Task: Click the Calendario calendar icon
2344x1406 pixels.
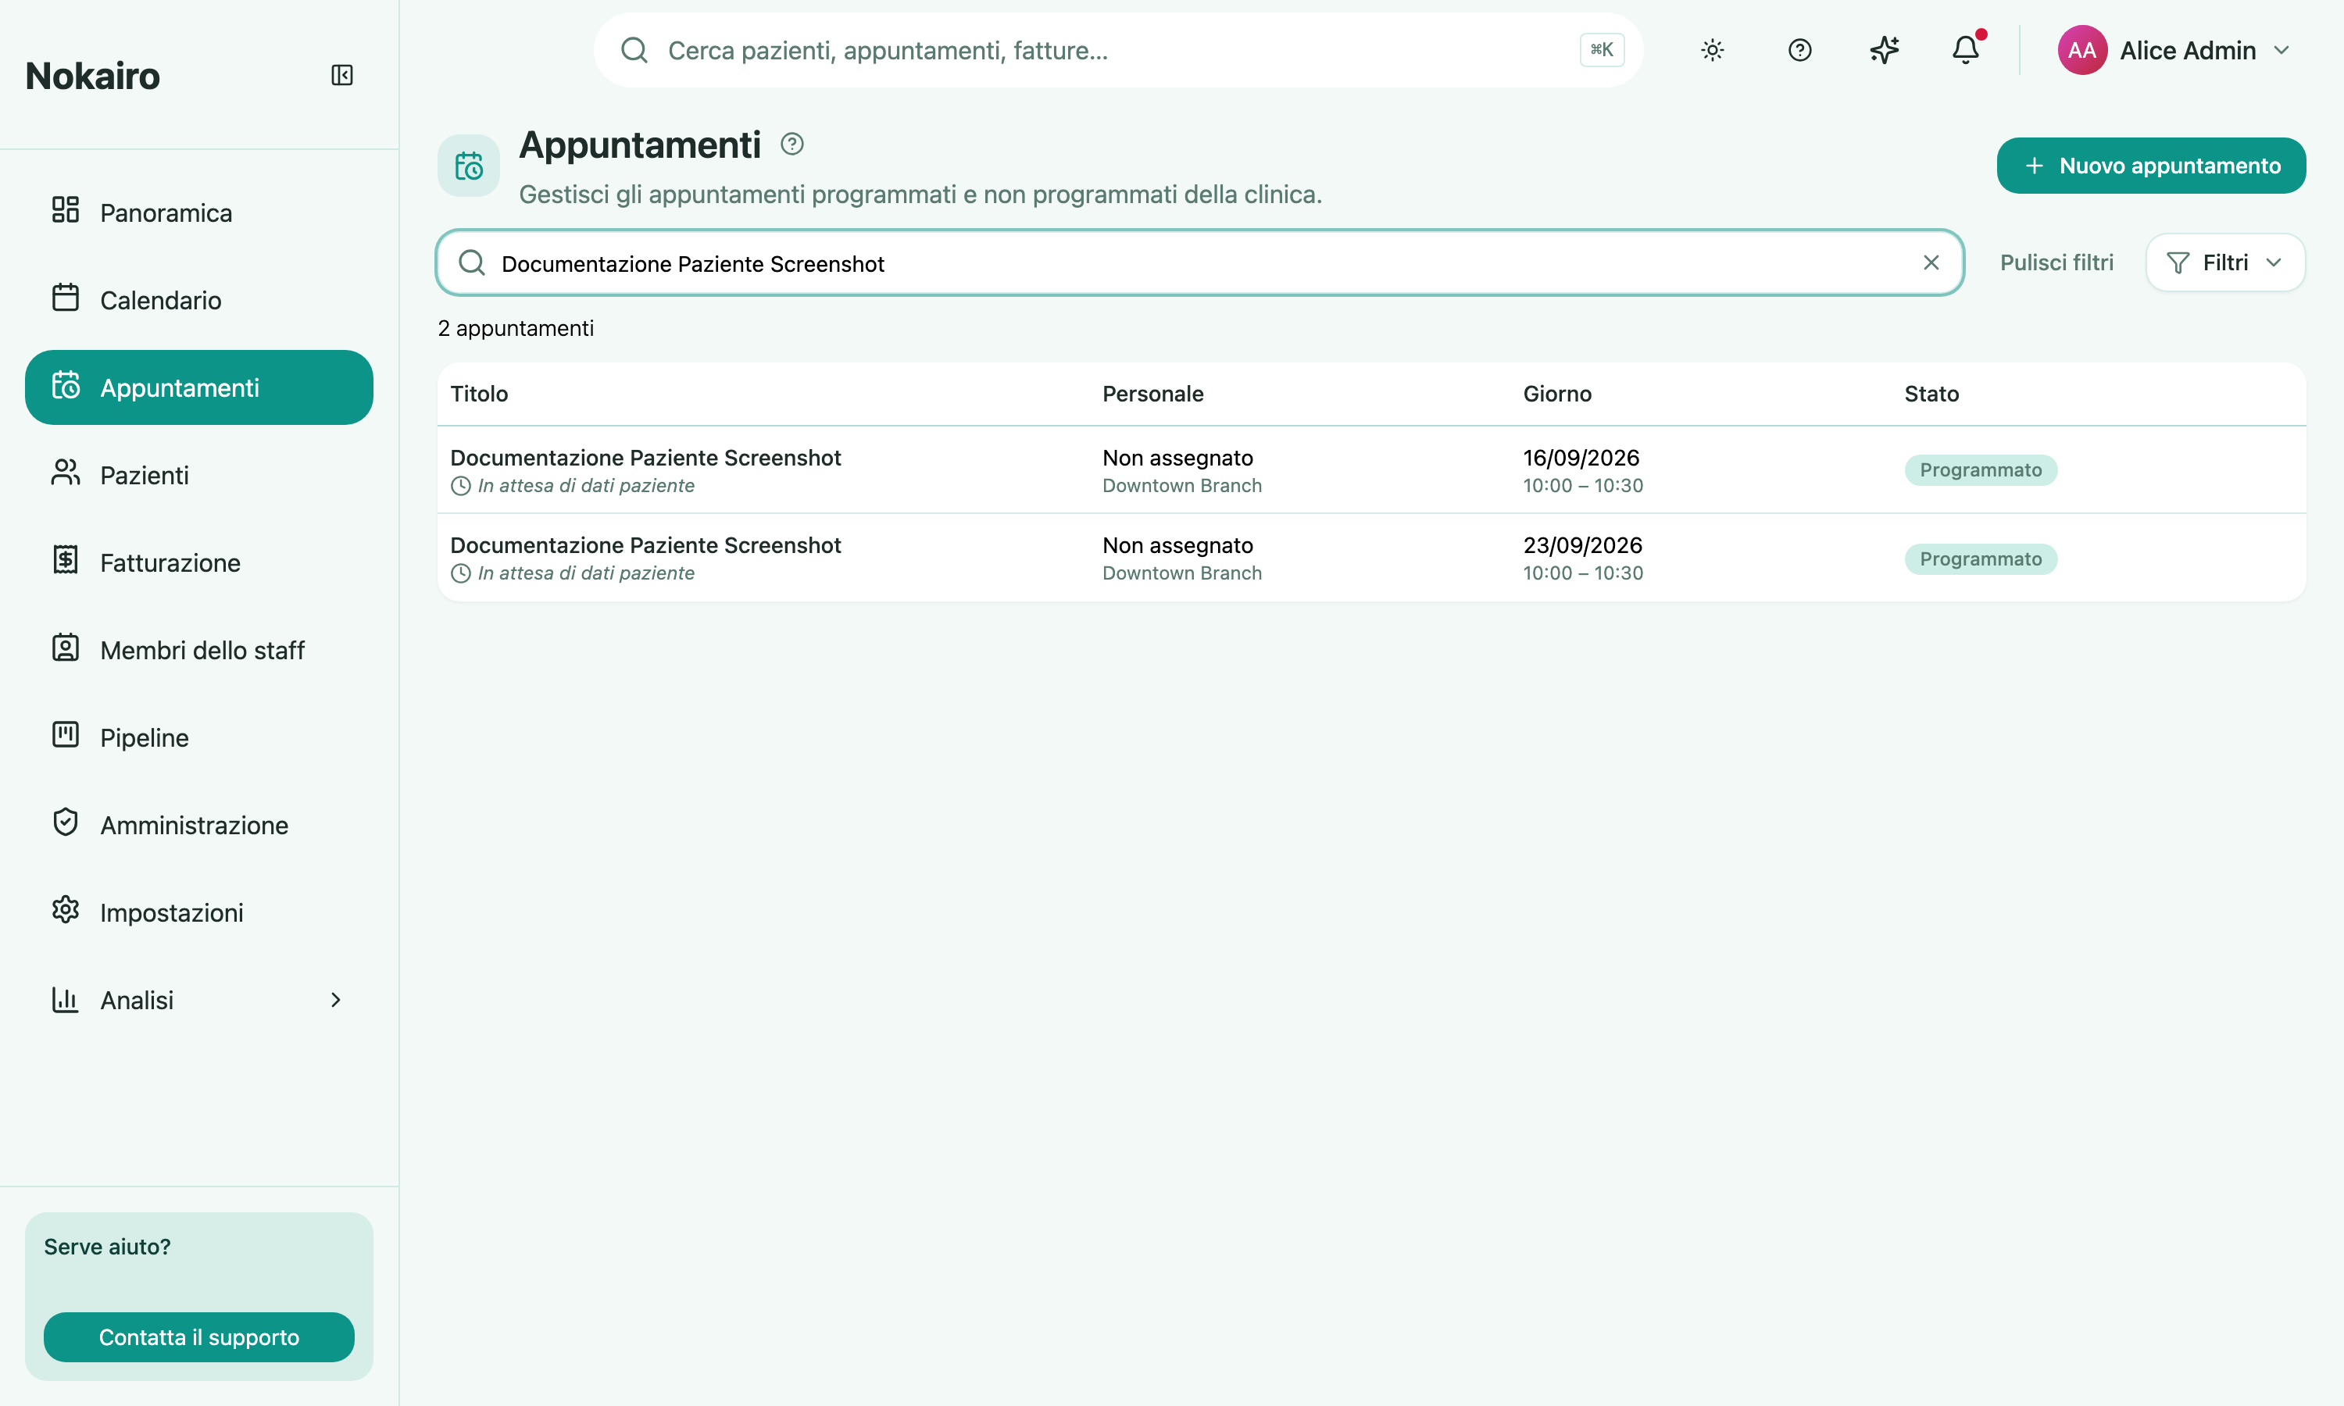Action: coord(66,298)
